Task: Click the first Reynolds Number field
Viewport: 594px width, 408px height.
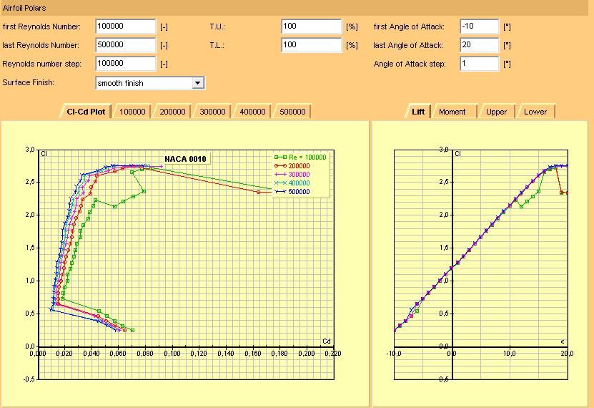Action: click(125, 26)
